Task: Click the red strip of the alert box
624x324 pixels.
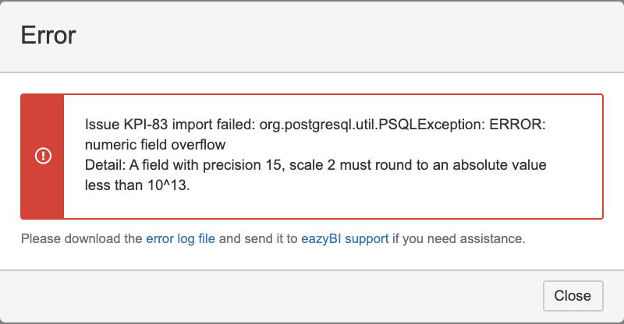Action: [x=43, y=157]
